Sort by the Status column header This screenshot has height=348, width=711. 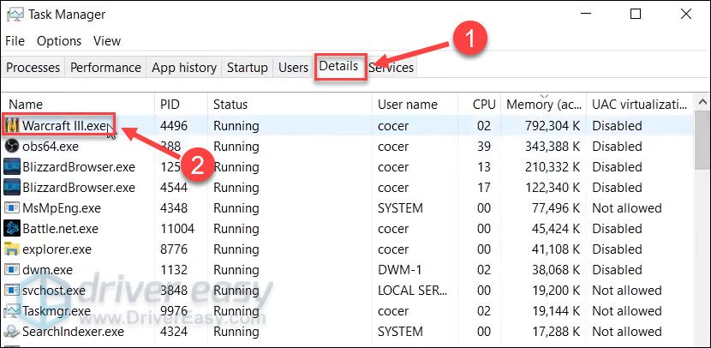pos(290,105)
